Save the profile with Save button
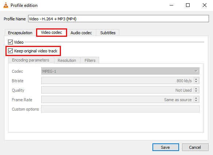The image size is (213, 155). (x=166, y=147)
